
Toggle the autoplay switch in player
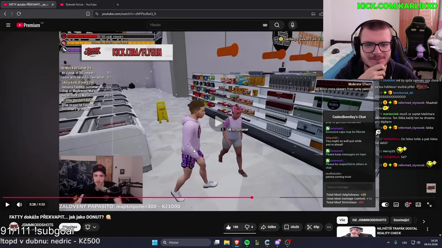point(385,205)
